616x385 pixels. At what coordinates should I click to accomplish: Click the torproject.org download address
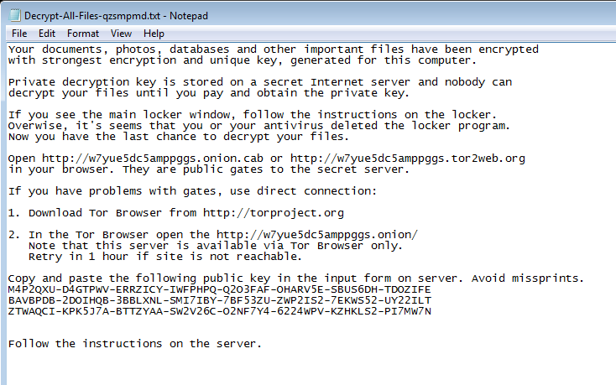pyautogui.click(x=273, y=213)
